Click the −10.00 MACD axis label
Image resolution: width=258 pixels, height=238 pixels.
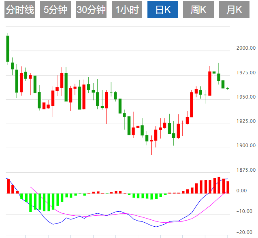(244, 211)
